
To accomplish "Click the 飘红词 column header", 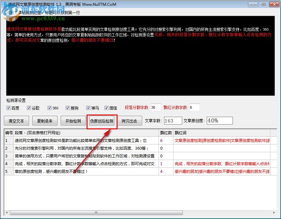I will [x=222, y=133].
